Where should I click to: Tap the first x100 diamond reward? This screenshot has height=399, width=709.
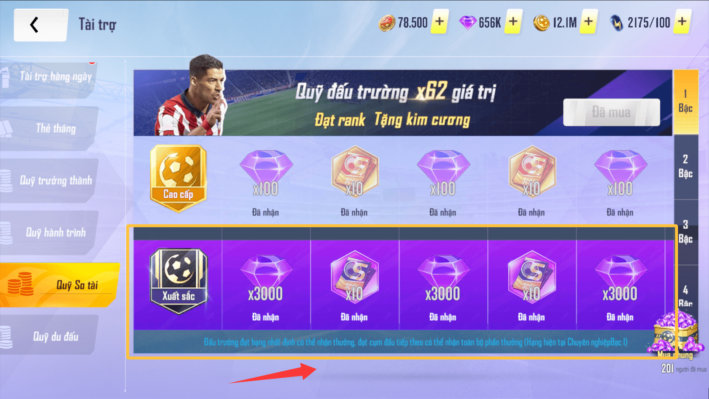point(266,174)
